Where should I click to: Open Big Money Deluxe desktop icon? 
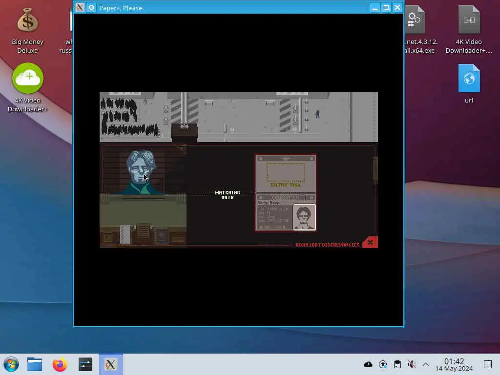[27, 31]
